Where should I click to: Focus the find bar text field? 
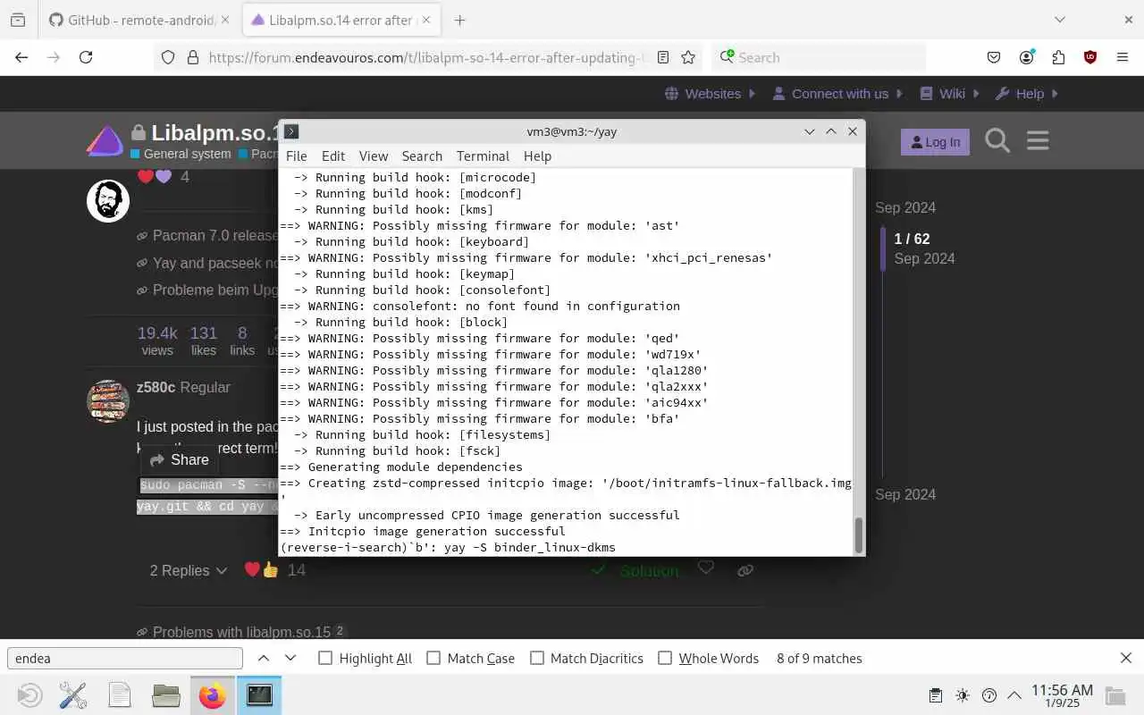point(125,658)
